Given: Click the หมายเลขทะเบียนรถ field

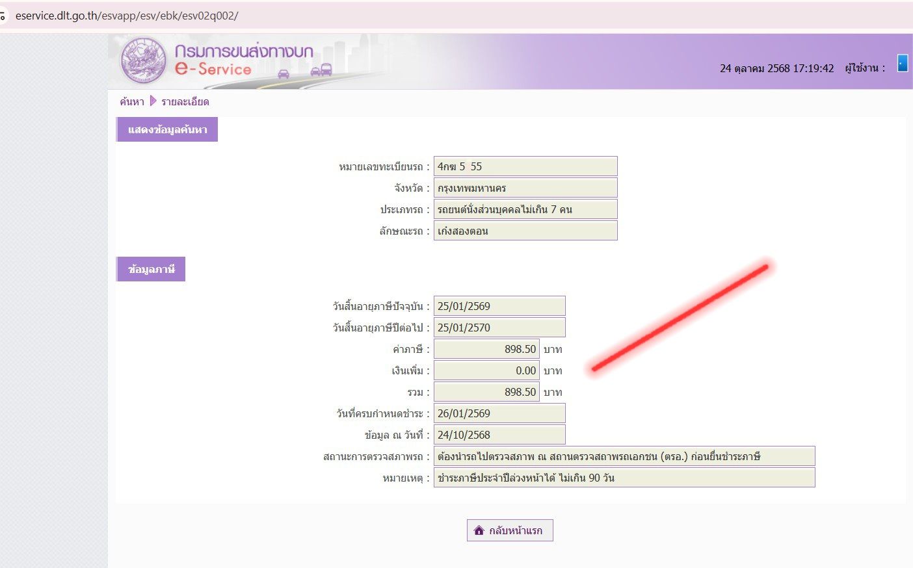Looking at the screenshot, I should [x=525, y=166].
